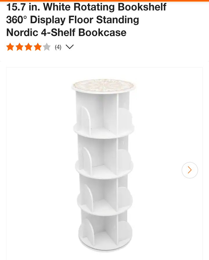Viewport: 209px width, 260px height.
Task: Click the second shelf tier of the bookcase
Action: [x=104, y=157]
